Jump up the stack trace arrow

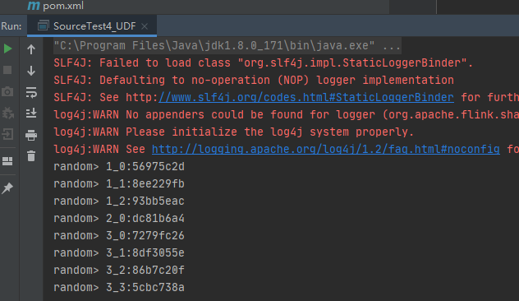point(31,49)
